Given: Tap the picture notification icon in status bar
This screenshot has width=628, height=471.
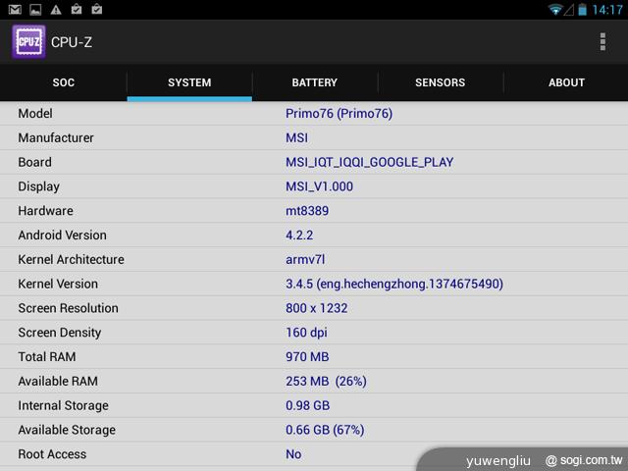Looking at the screenshot, I should [x=34, y=10].
